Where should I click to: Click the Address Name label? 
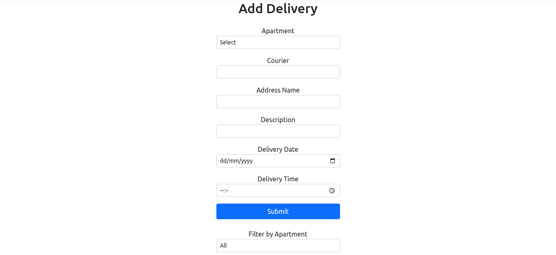[278, 90]
